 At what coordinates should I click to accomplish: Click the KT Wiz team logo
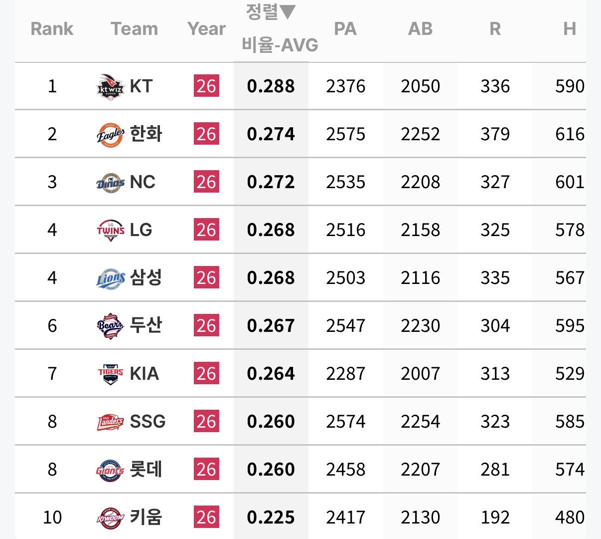[x=110, y=87]
